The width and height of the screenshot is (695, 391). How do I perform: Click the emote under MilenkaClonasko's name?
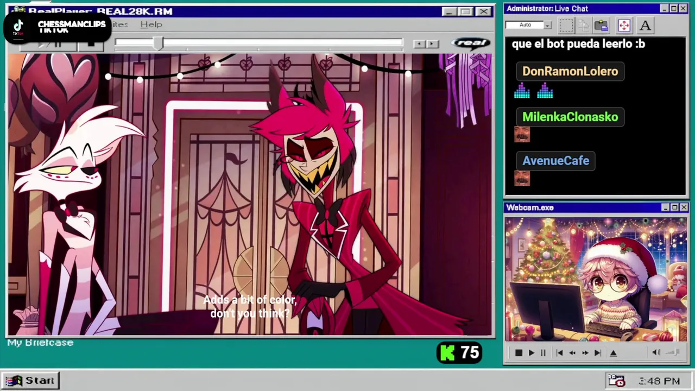pos(522,134)
